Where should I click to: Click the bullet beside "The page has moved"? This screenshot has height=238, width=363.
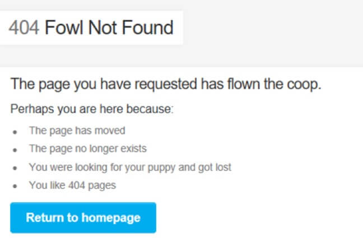[15, 132]
